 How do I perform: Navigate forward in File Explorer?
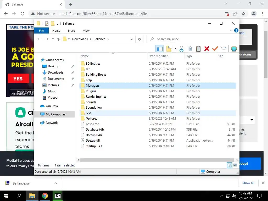47,39
